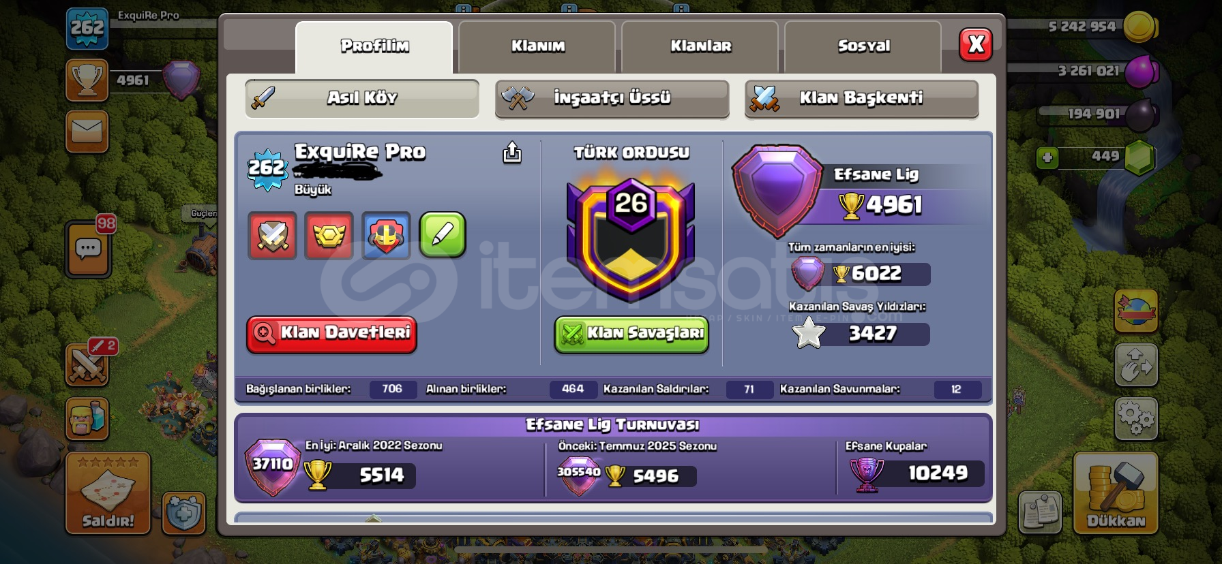Screen dimensions: 1222x564
Task: Click the gold trophy label badge
Action: click(329, 235)
